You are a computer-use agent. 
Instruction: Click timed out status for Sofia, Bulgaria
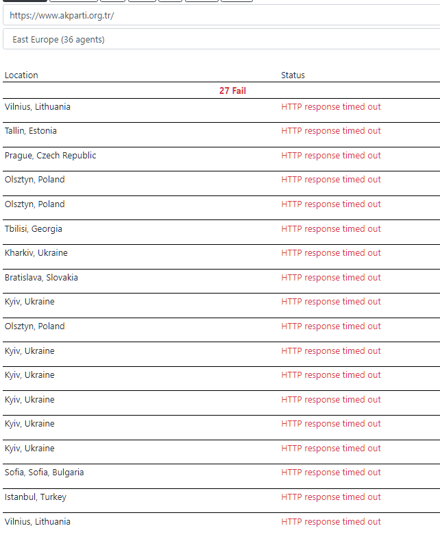[330, 473]
